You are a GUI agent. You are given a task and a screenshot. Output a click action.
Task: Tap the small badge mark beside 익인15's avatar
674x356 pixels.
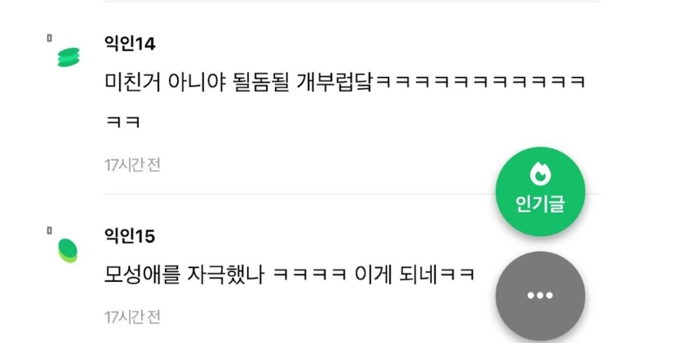pos(50,231)
